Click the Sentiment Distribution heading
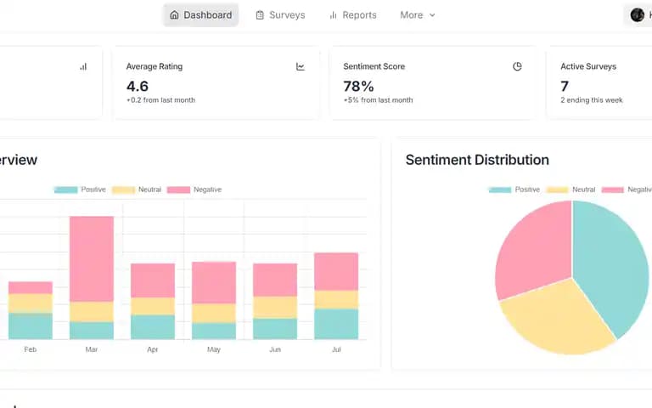This screenshot has height=408, width=652. click(x=477, y=160)
